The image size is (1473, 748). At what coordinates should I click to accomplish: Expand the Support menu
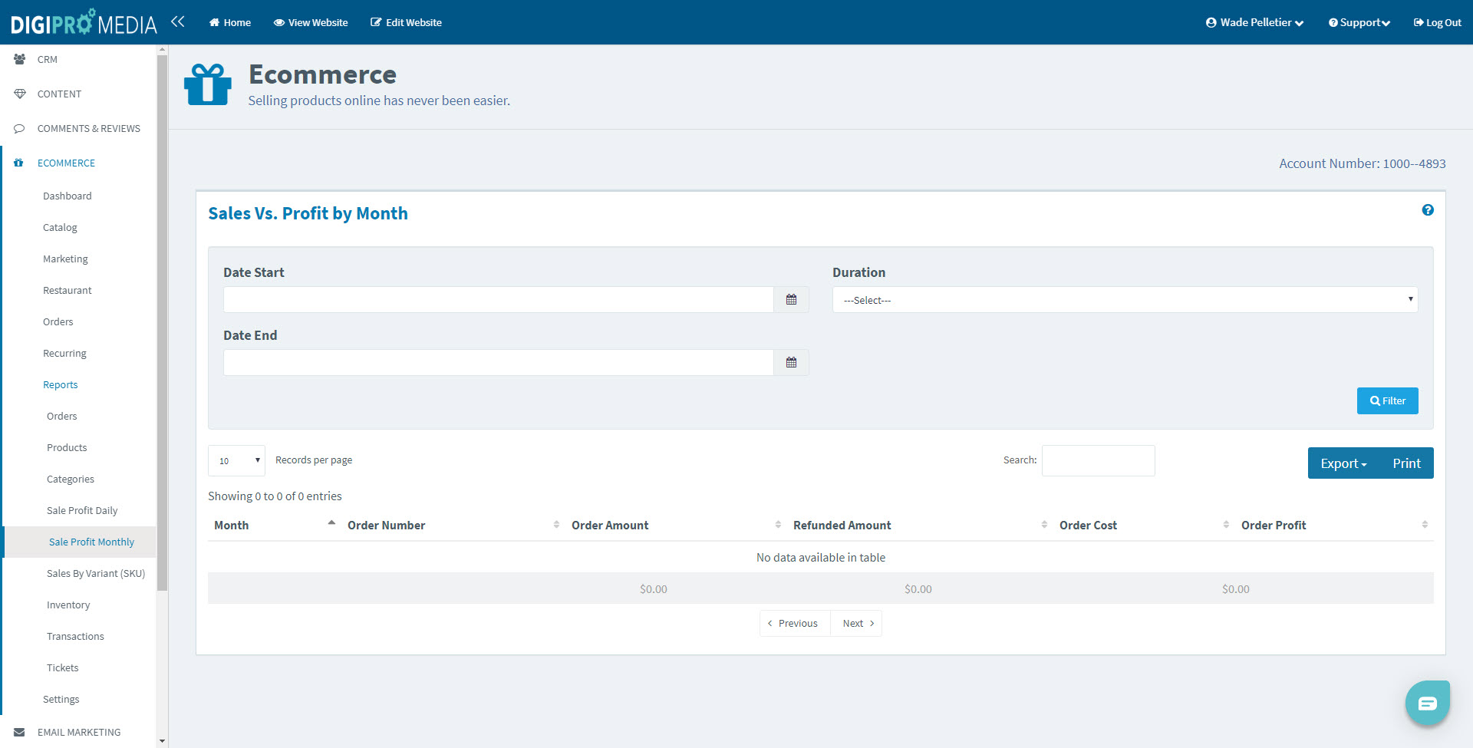[x=1359, y=22]
